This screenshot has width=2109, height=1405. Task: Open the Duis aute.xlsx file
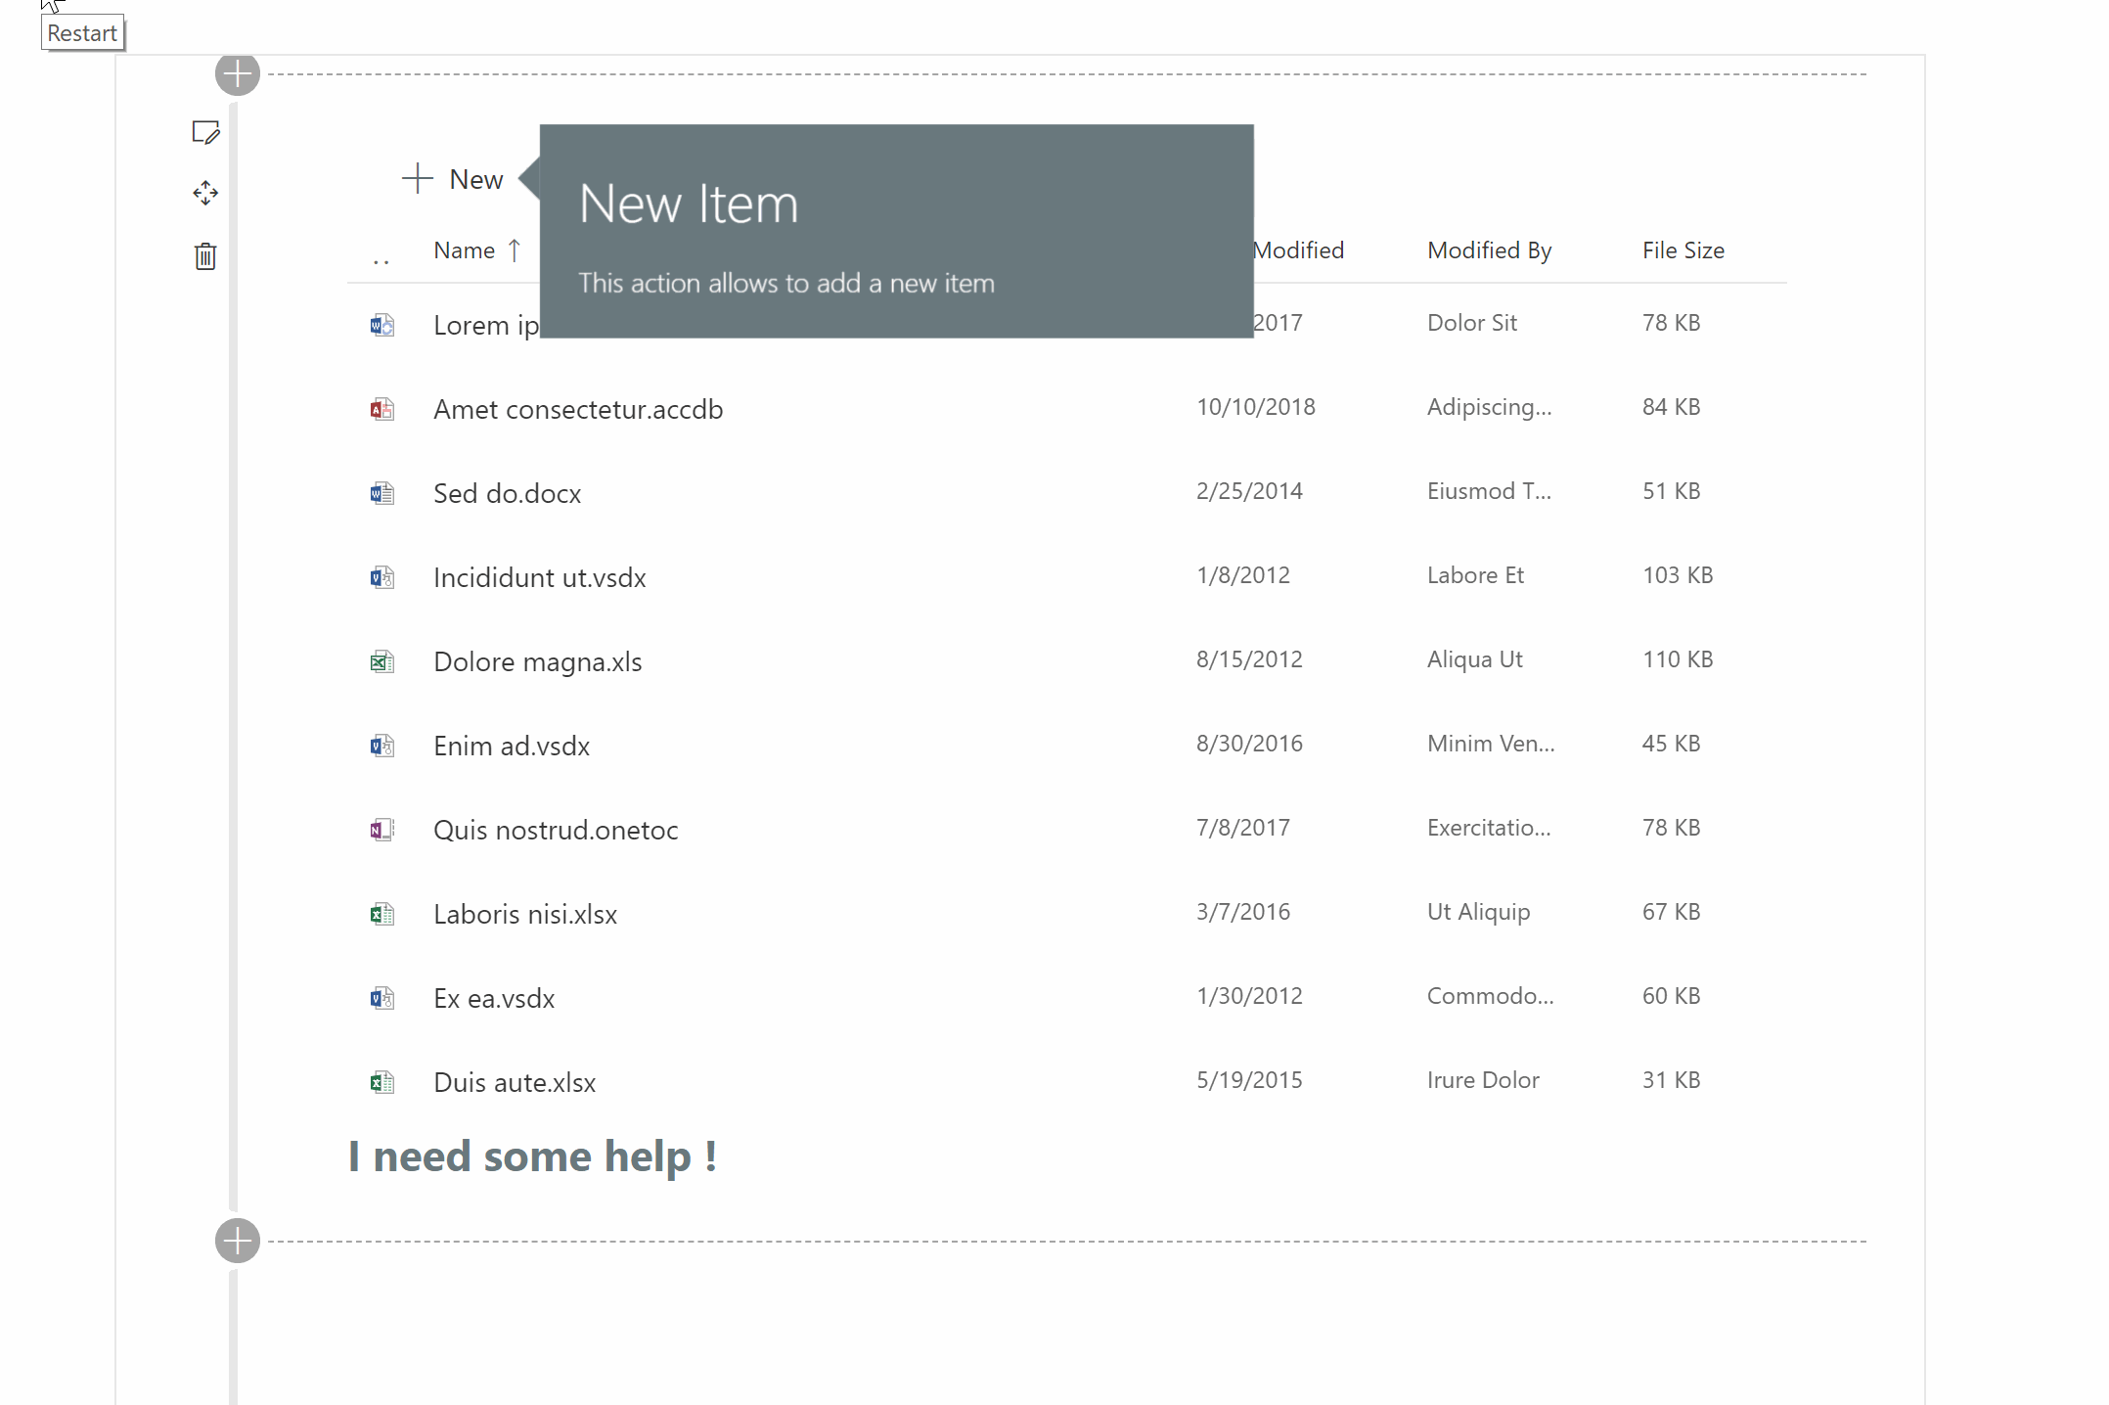(515, 1082)
